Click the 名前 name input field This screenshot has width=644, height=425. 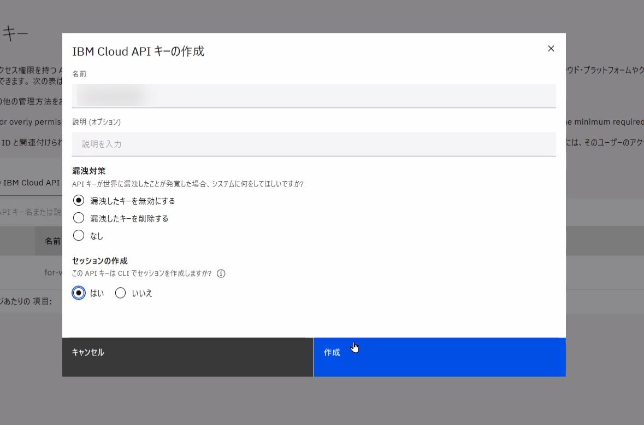point(314,96)
